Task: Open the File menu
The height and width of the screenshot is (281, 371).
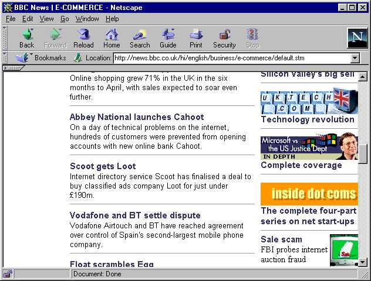Action: (x=11, y=19)
